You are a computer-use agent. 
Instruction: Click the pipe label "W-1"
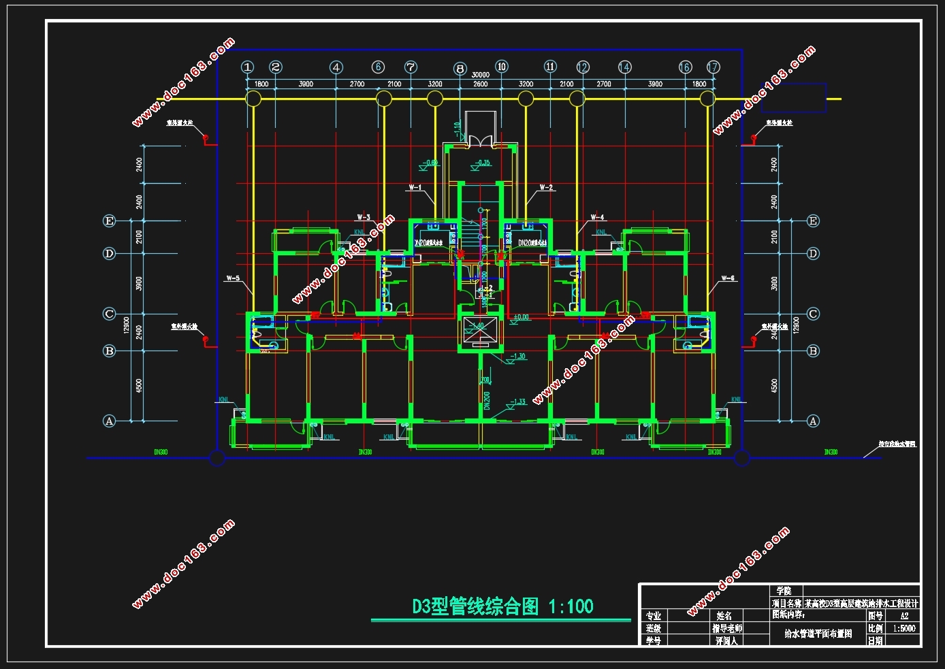click(x=415, y=187)
